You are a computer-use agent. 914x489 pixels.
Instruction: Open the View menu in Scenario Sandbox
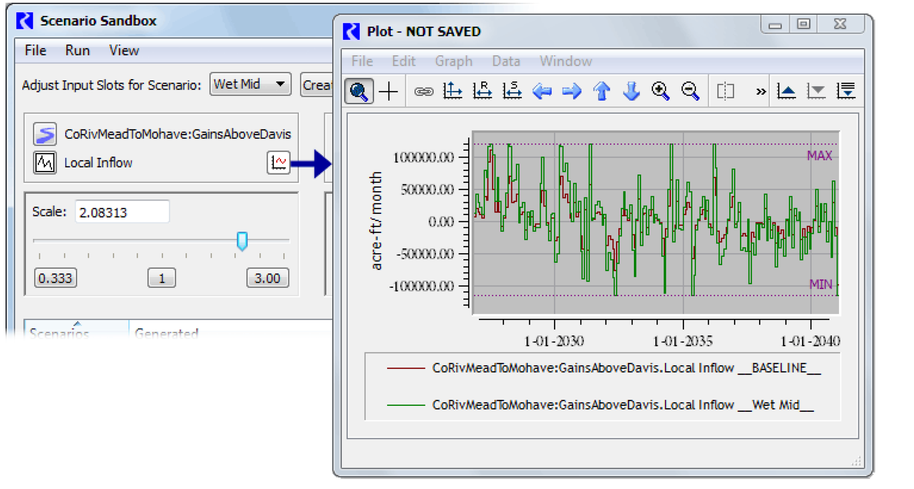click(x=124, y=50)
